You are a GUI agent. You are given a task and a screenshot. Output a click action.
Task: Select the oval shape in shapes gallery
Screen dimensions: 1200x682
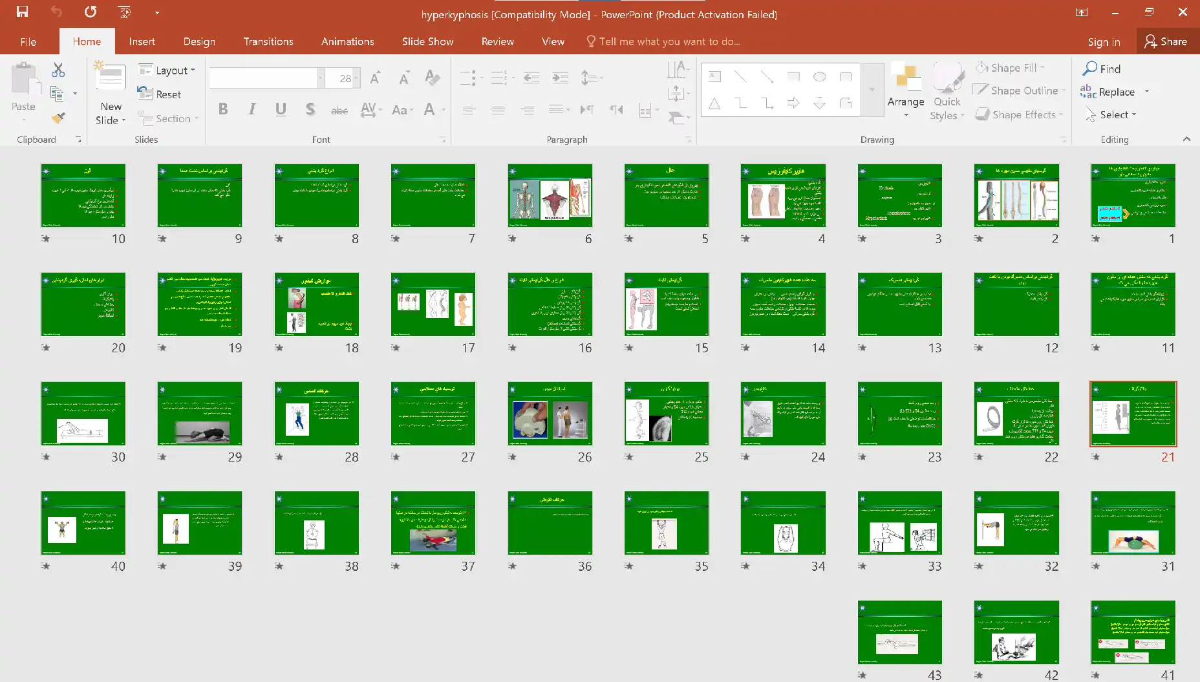(819, 77)
